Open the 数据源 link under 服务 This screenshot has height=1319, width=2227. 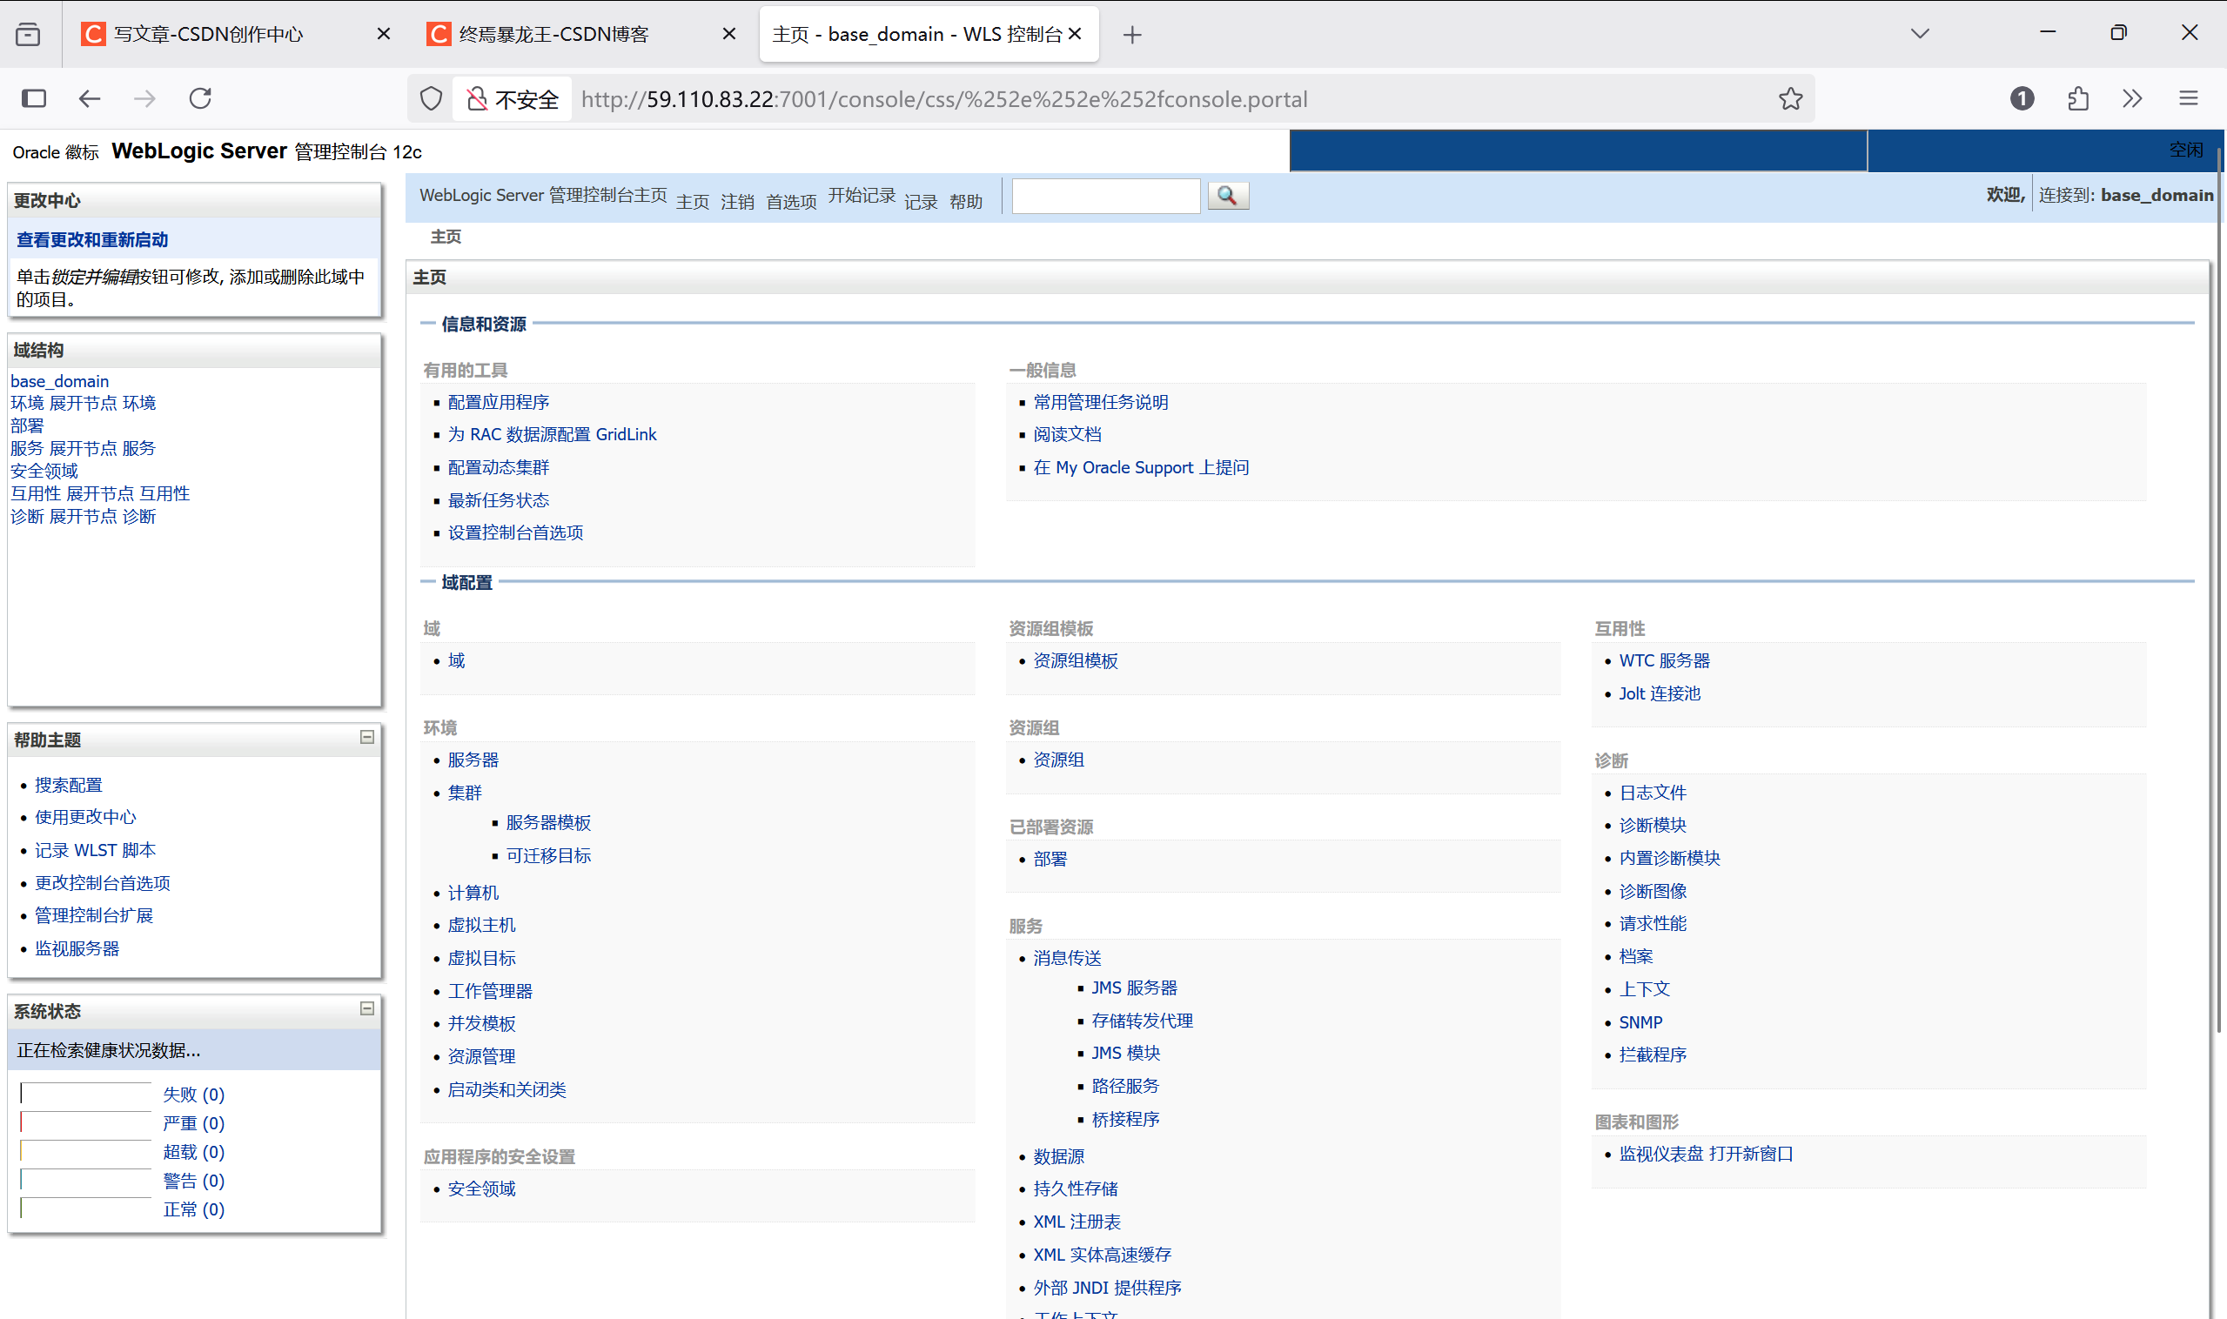[x=1059, y=1156]
